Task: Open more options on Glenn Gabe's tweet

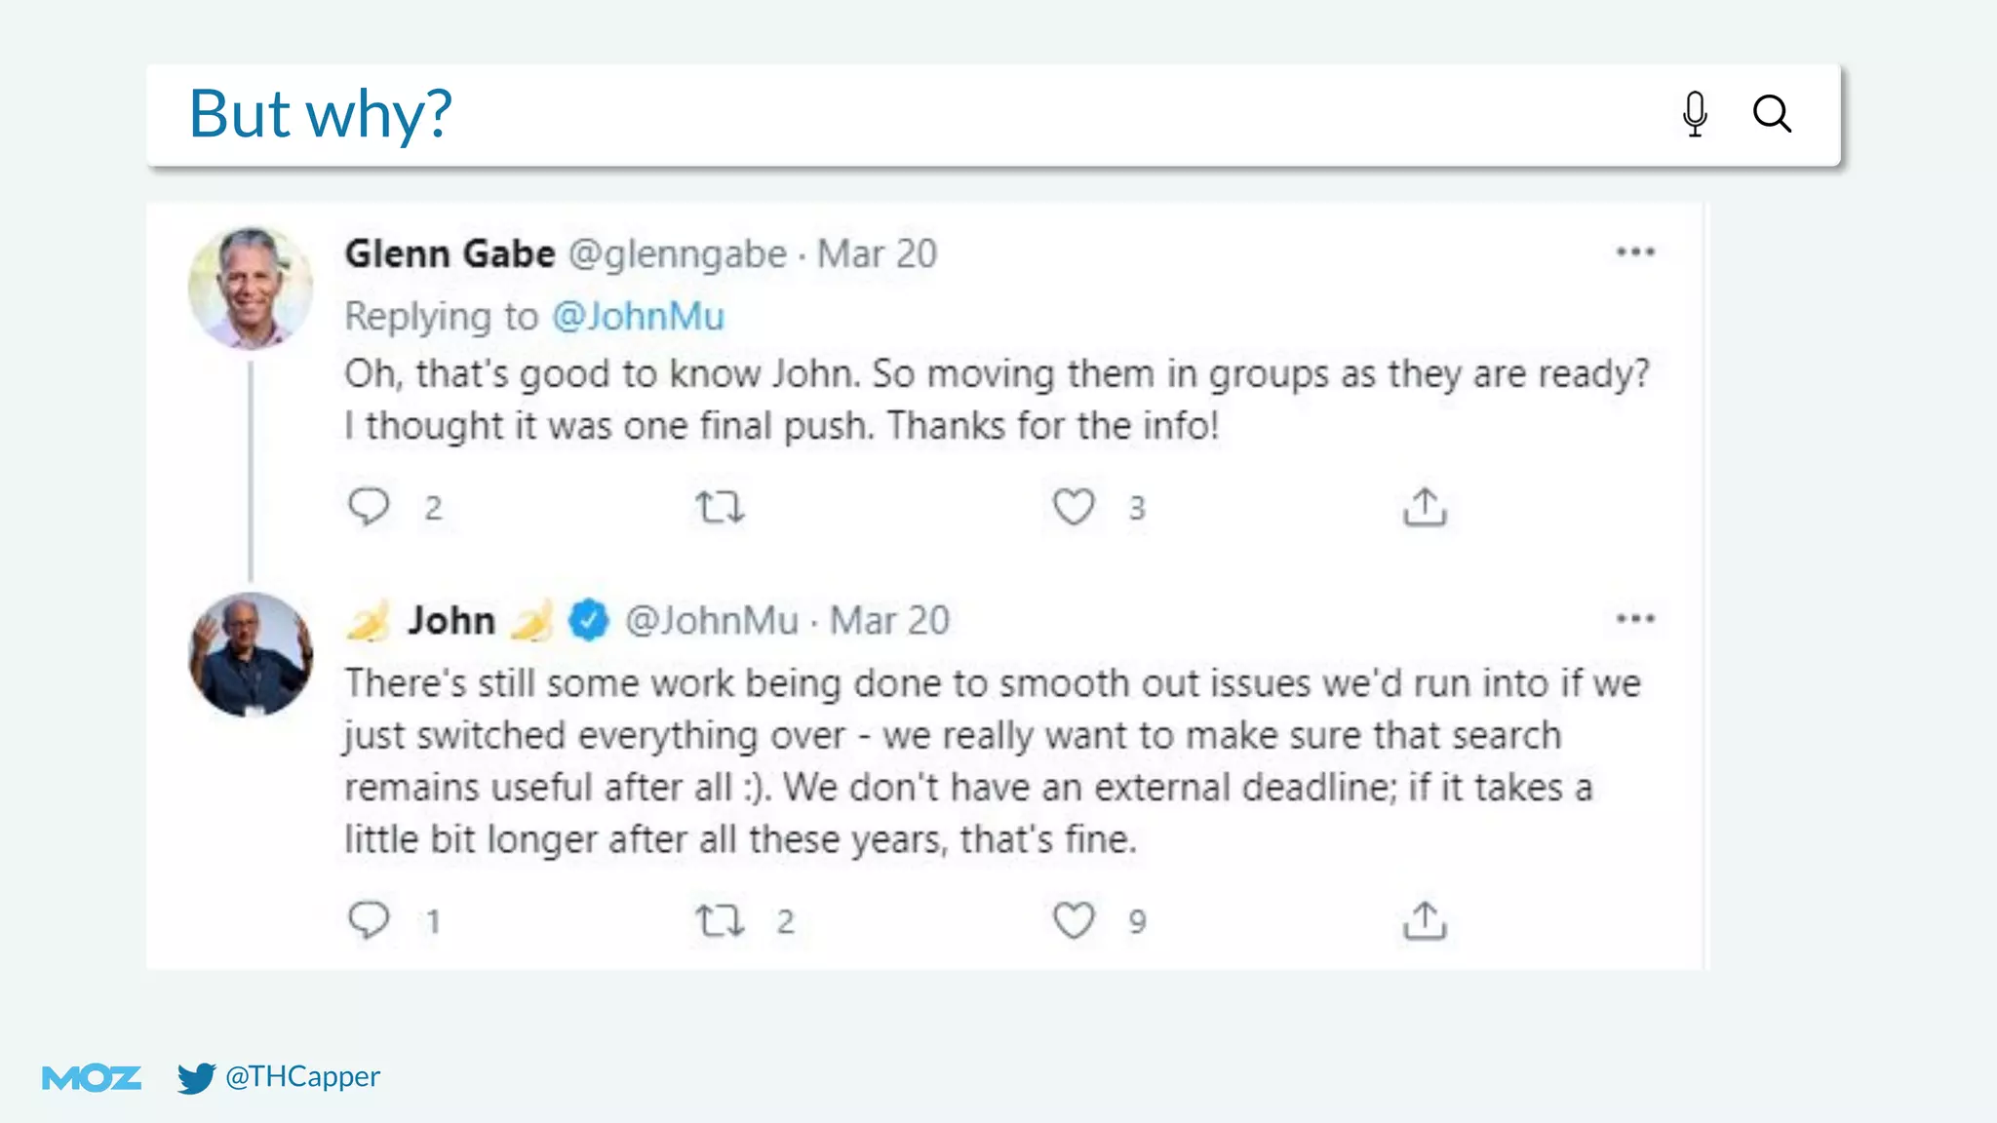Action: click(x=1635, y=252)
